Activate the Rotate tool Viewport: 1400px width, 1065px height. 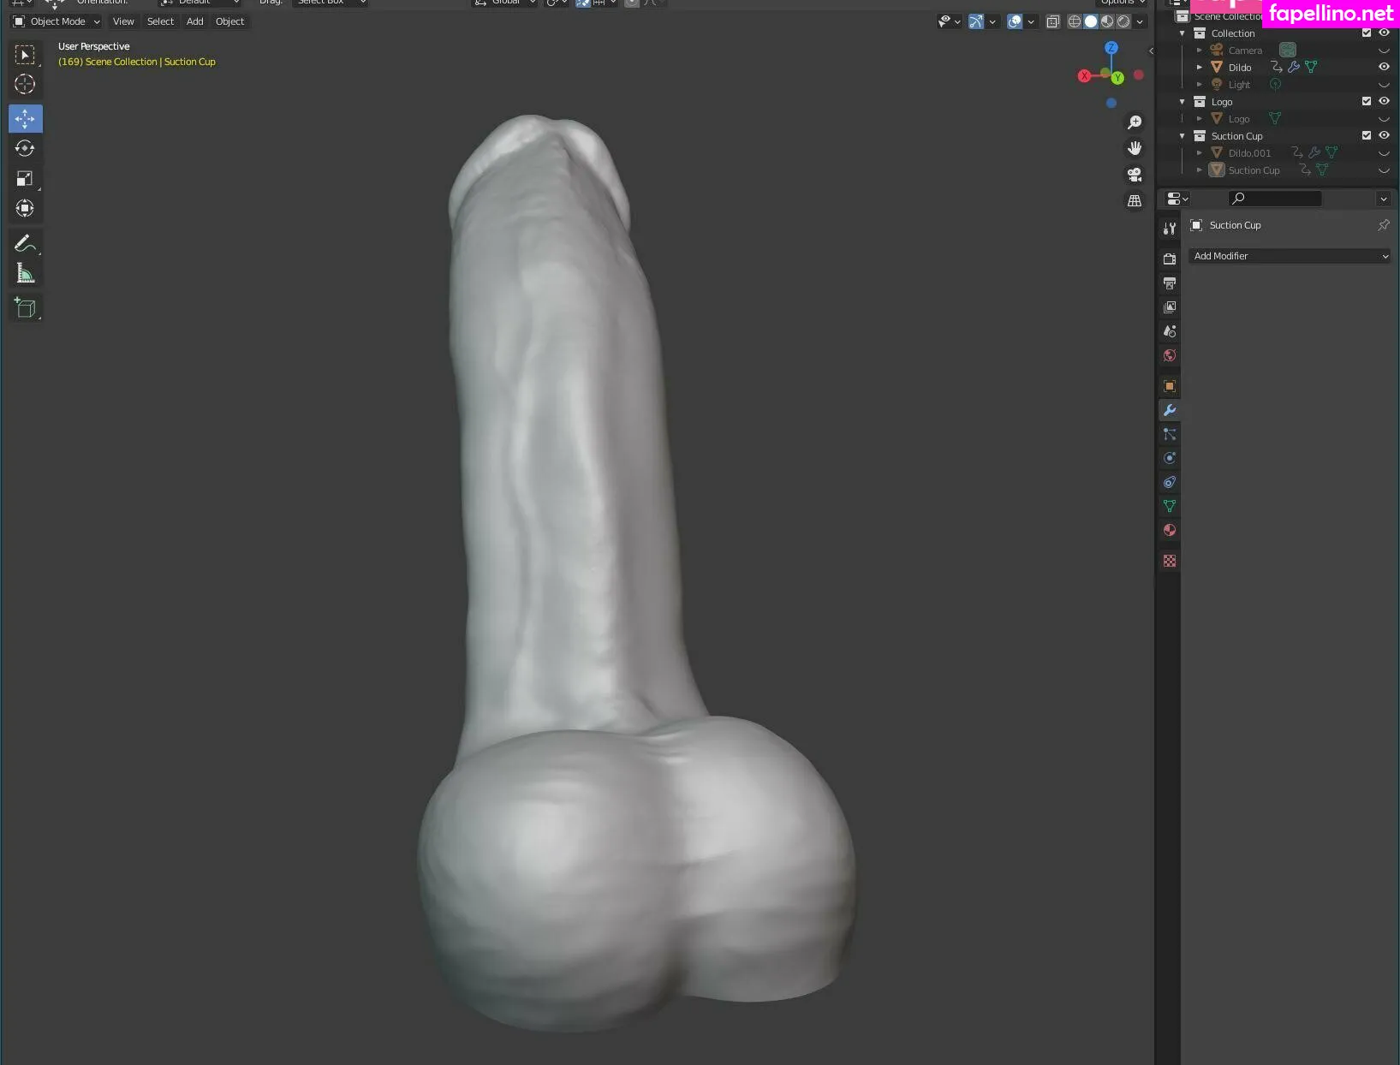point(25,148)
